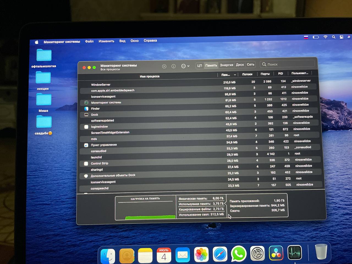Click the Поиск search field
Image resolution: width=352 pixels, height=264 pixels.
287,64
